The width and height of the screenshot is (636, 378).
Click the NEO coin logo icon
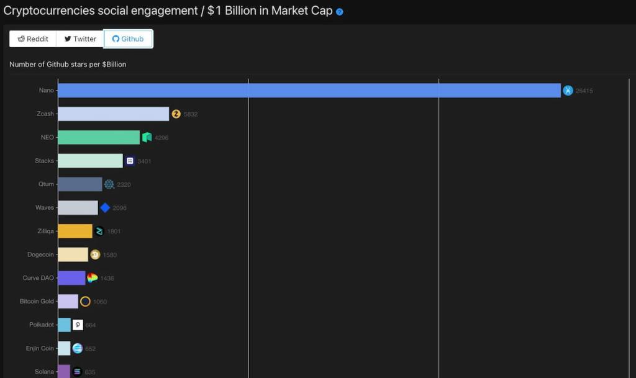(147, 137)
